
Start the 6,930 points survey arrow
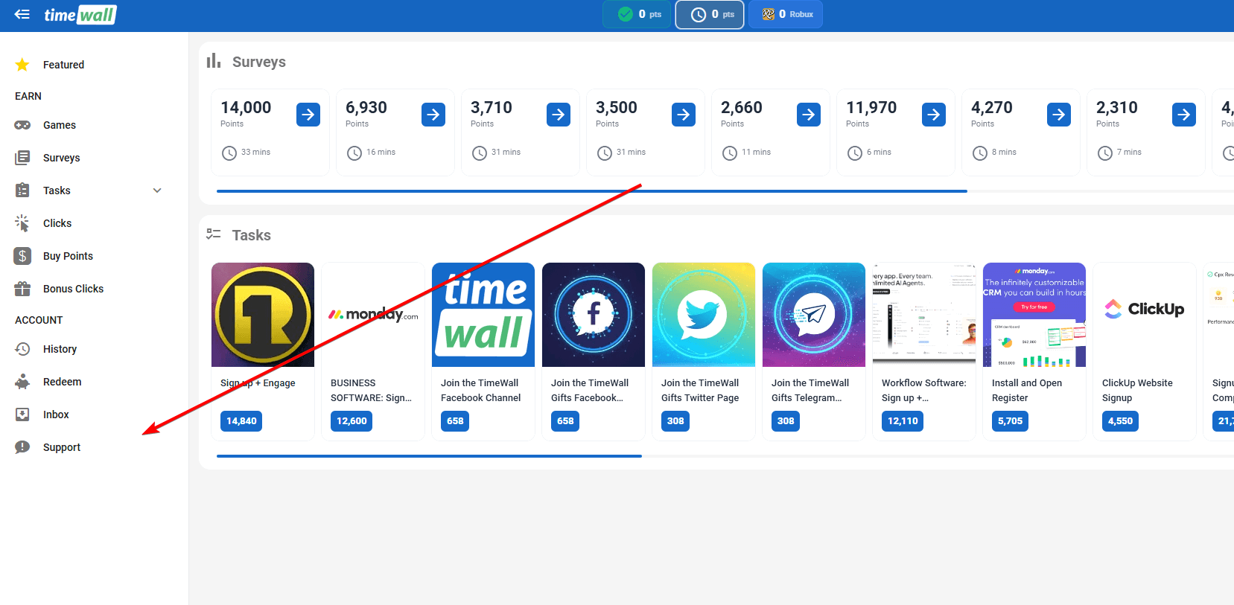click(x=433, y=115)
